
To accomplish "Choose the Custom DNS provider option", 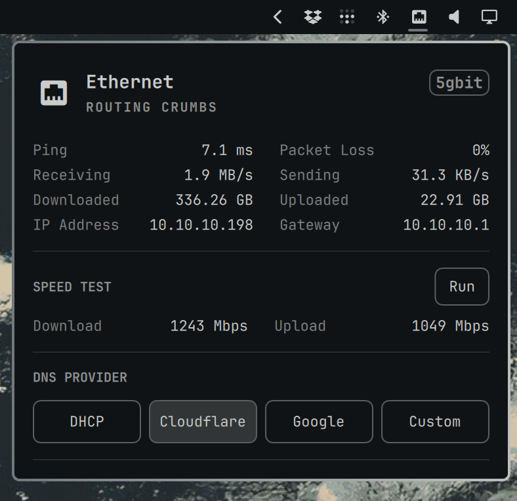I will coord(435,422).
